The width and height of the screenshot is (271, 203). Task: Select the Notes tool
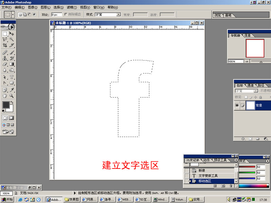pyautogui.click(x=5, y=90)
